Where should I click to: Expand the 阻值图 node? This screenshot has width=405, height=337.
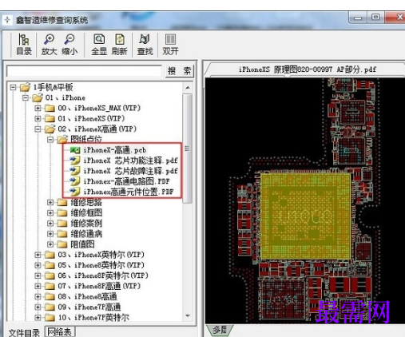[x=50, y=244]
